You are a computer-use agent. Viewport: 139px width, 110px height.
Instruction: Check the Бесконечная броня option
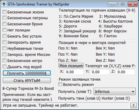point(4,24)
